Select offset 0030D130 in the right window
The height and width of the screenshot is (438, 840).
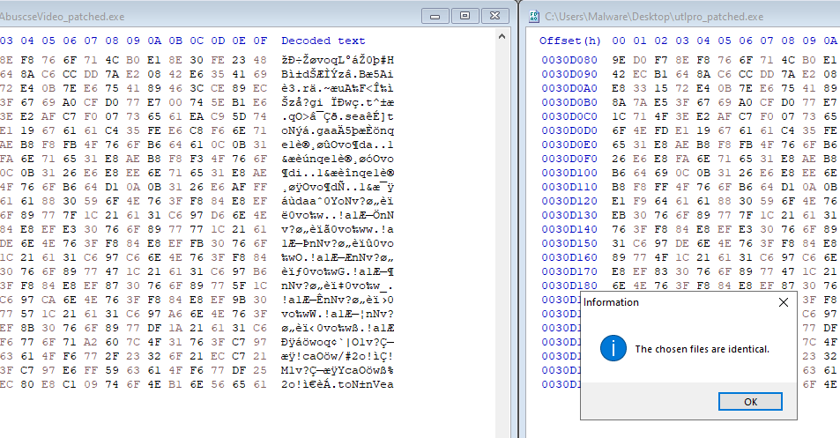click(x=569, y=215)
